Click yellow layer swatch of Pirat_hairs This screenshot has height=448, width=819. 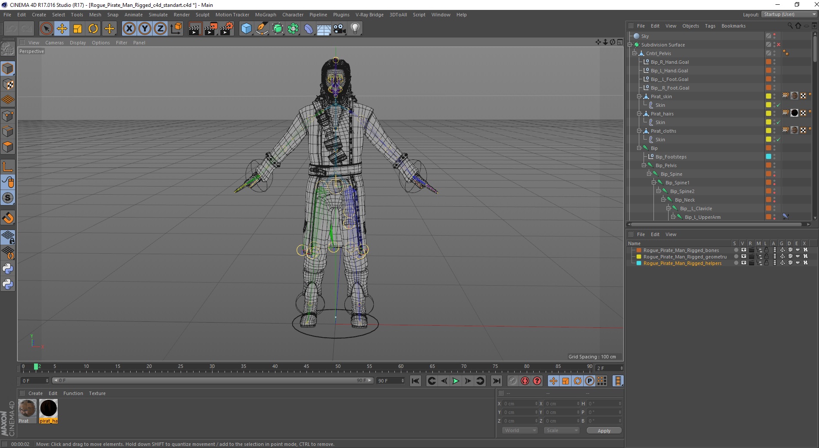pyautogui.click(x=769, y=113)
